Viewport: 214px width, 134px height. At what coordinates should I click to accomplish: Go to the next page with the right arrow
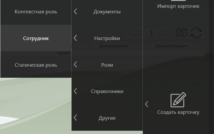[167, 33]
